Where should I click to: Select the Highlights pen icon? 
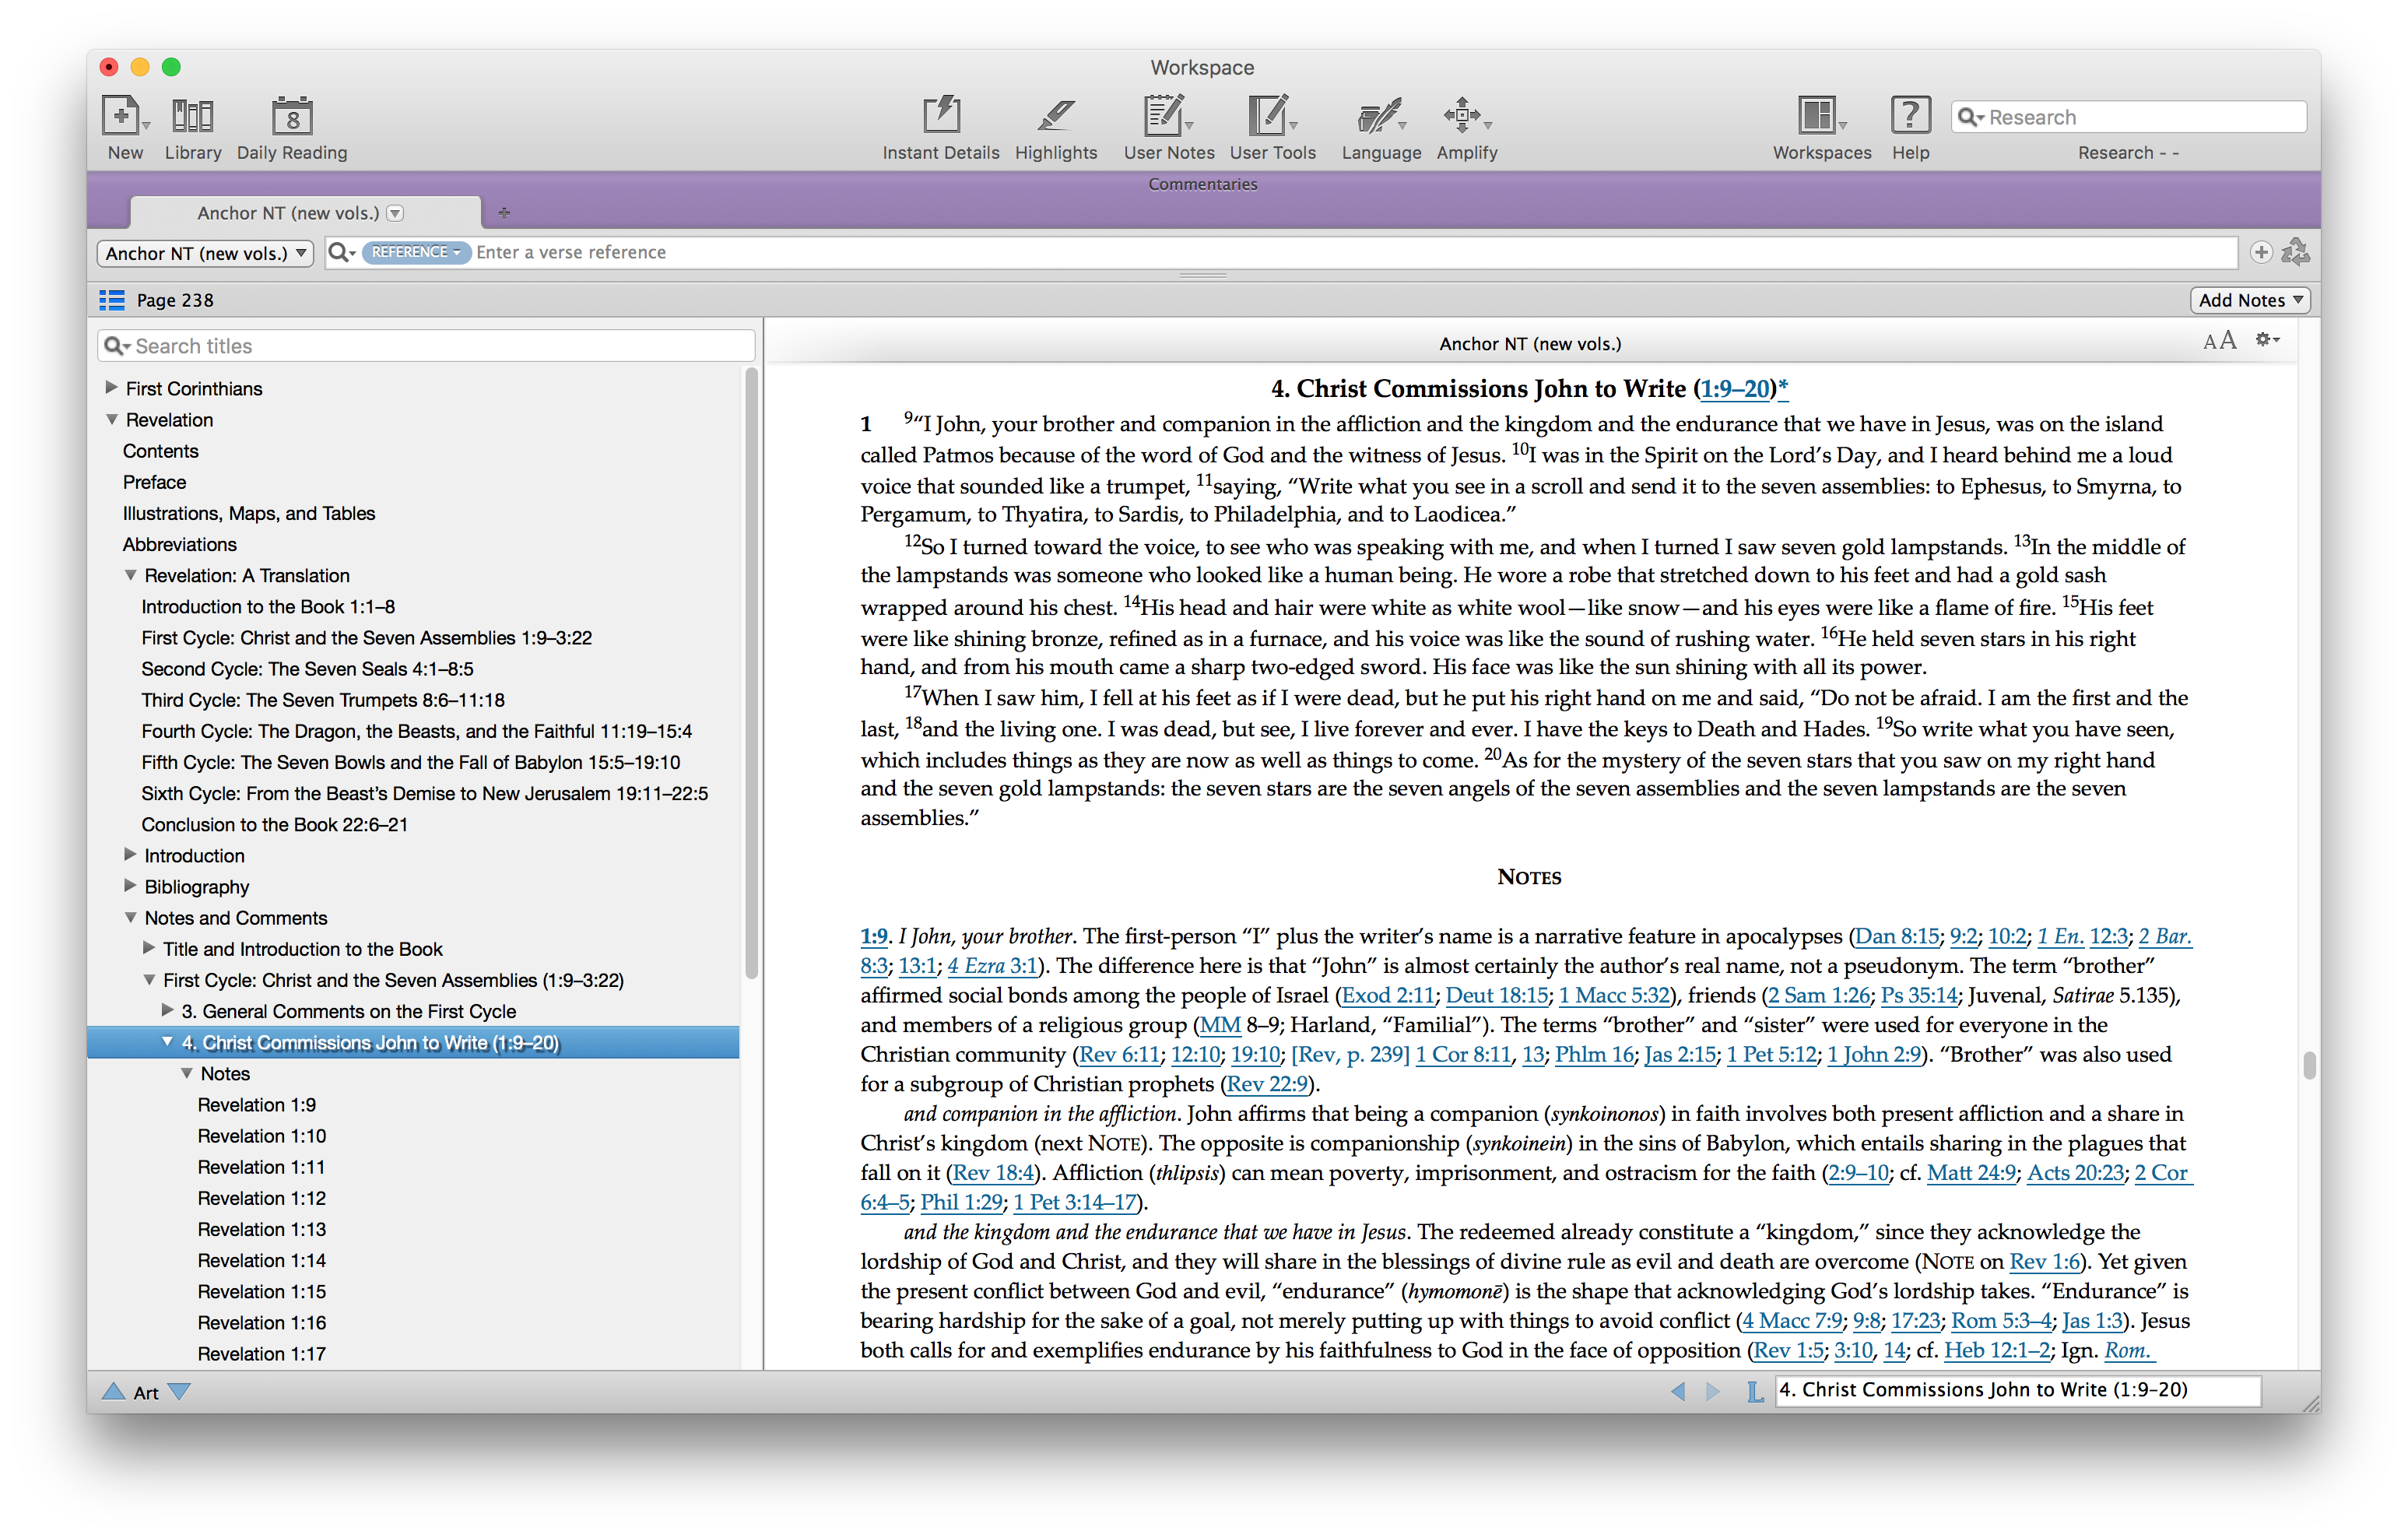pyautogui.click(x=1055, y=117)
